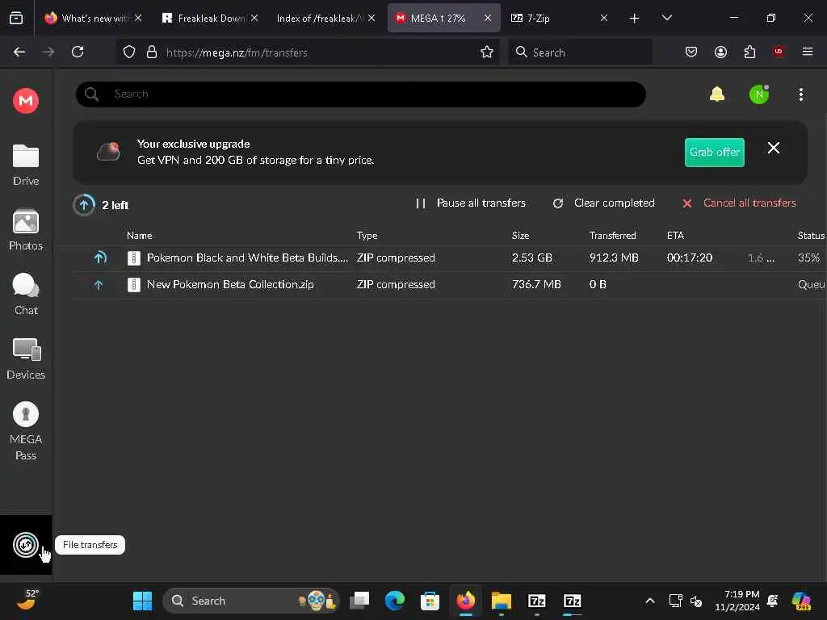This screenshot has height=620, width=827.
Task: Click the Transferred column header
Action: tap(612, 235)
